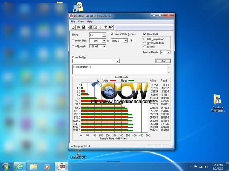
Task: Click the greyed-out move crosshair icon
Action: [101, 27]
